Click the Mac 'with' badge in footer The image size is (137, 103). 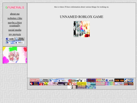110,80
